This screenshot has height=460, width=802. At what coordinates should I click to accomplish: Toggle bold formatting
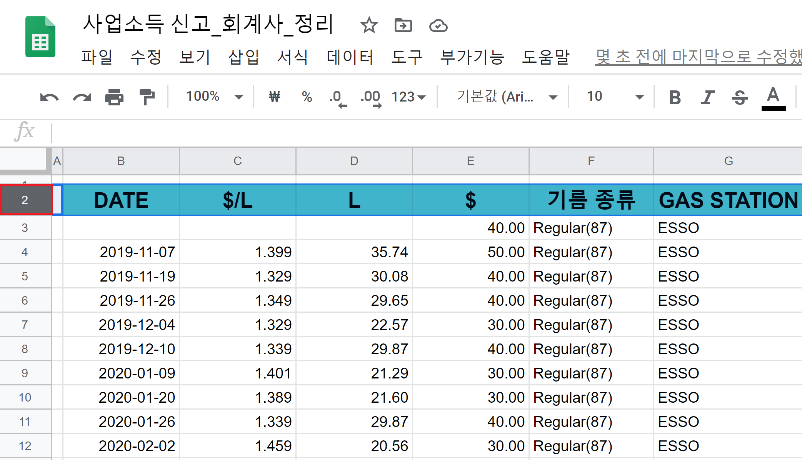pyautogui.click(x=675, y=97)
